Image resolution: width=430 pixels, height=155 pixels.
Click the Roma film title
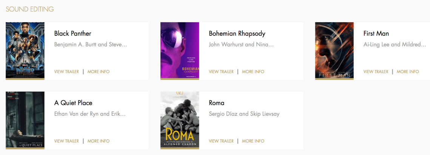pyautogui.click(x=217, y=103)
